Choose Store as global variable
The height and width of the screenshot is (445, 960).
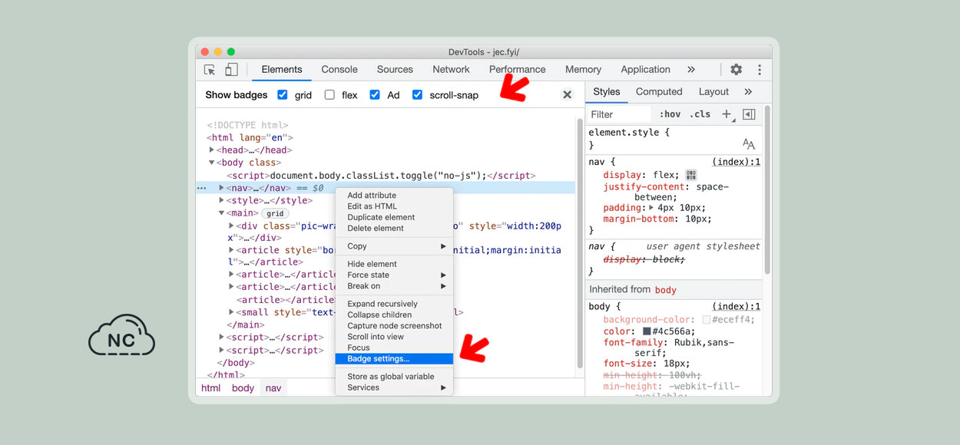point(395,377)
